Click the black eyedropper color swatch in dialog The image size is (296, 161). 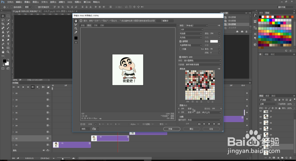(76, 38)
